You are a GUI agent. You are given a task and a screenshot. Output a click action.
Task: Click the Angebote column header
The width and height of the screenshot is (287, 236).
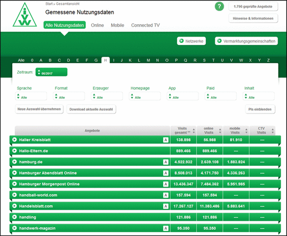coord(92,131)
